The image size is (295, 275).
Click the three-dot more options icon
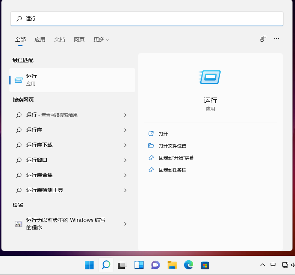[x=277, y=39]
